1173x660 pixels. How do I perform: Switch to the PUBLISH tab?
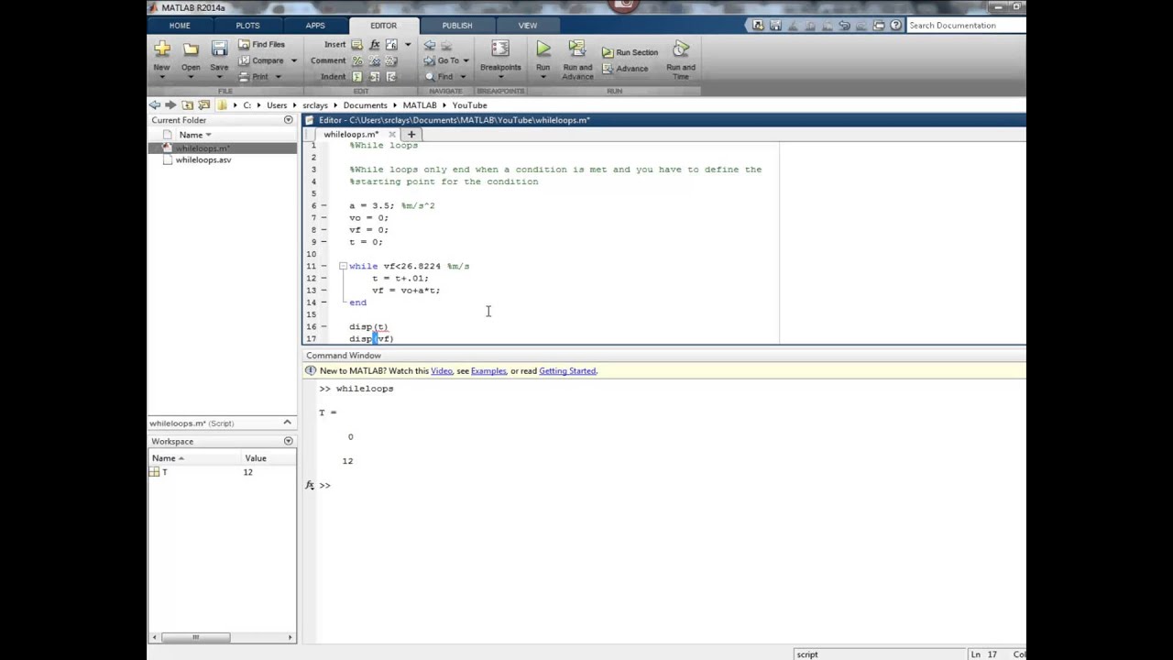click(457, 26)
